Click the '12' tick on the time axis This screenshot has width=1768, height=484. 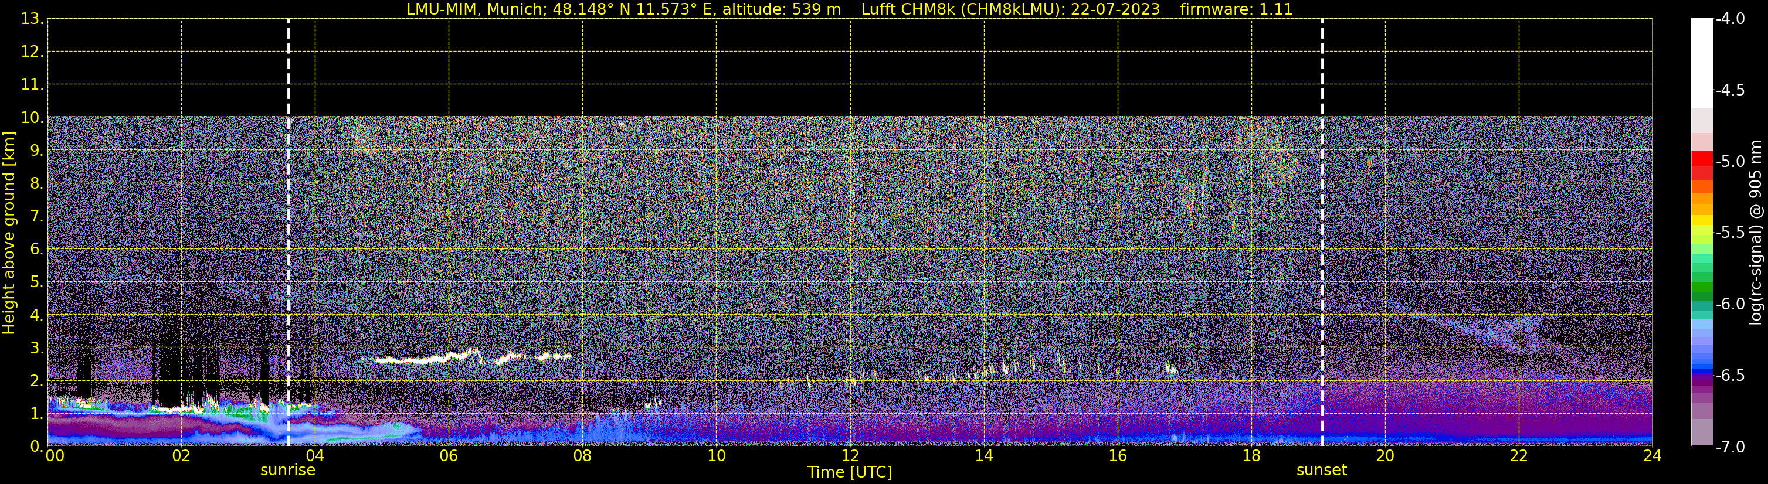pyautogui.click(x=850, y=456)
